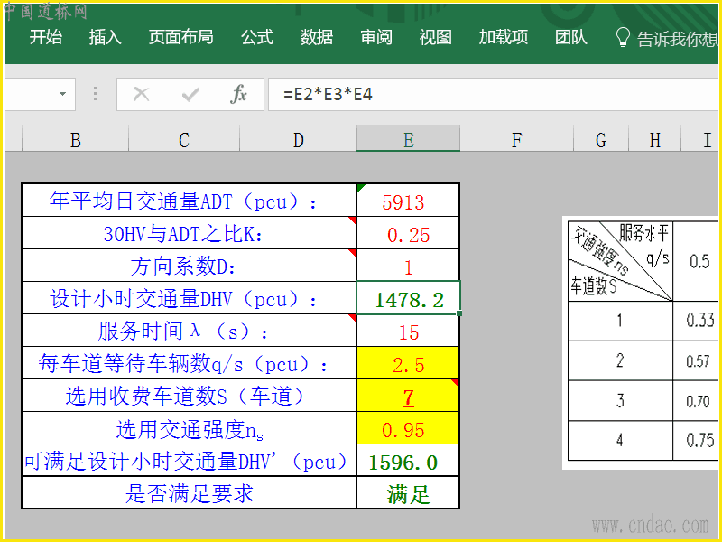Screen dimensions: 722x542
Task: Select column E header
Action: pyautogui.click(x=409, y=140)
